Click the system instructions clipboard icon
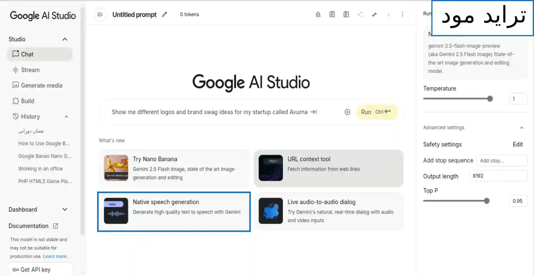This screenshot has height=276, width=534. (x=332, y=15)
